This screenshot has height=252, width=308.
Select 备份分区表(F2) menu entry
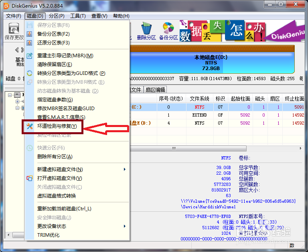[53, 34]
